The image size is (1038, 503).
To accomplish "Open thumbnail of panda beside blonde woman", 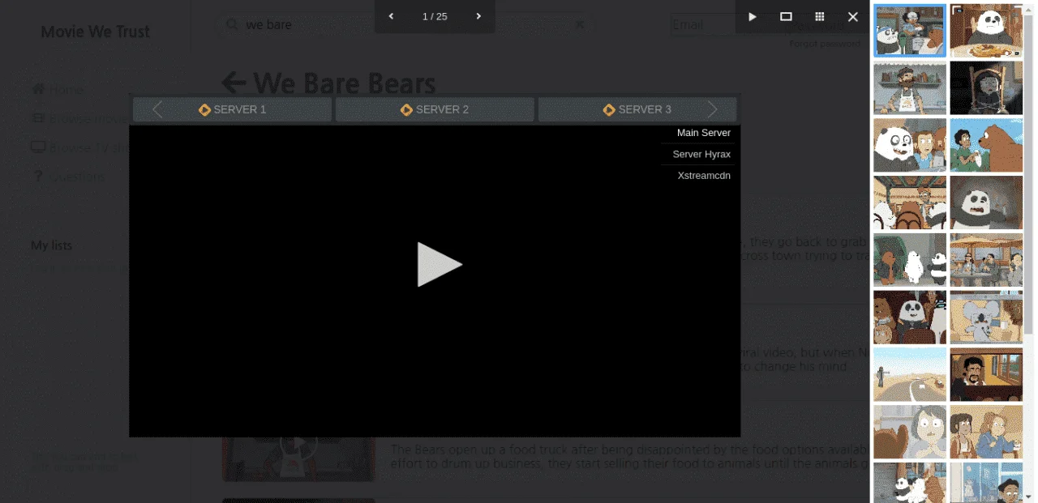I will click(x=910, y=146).
